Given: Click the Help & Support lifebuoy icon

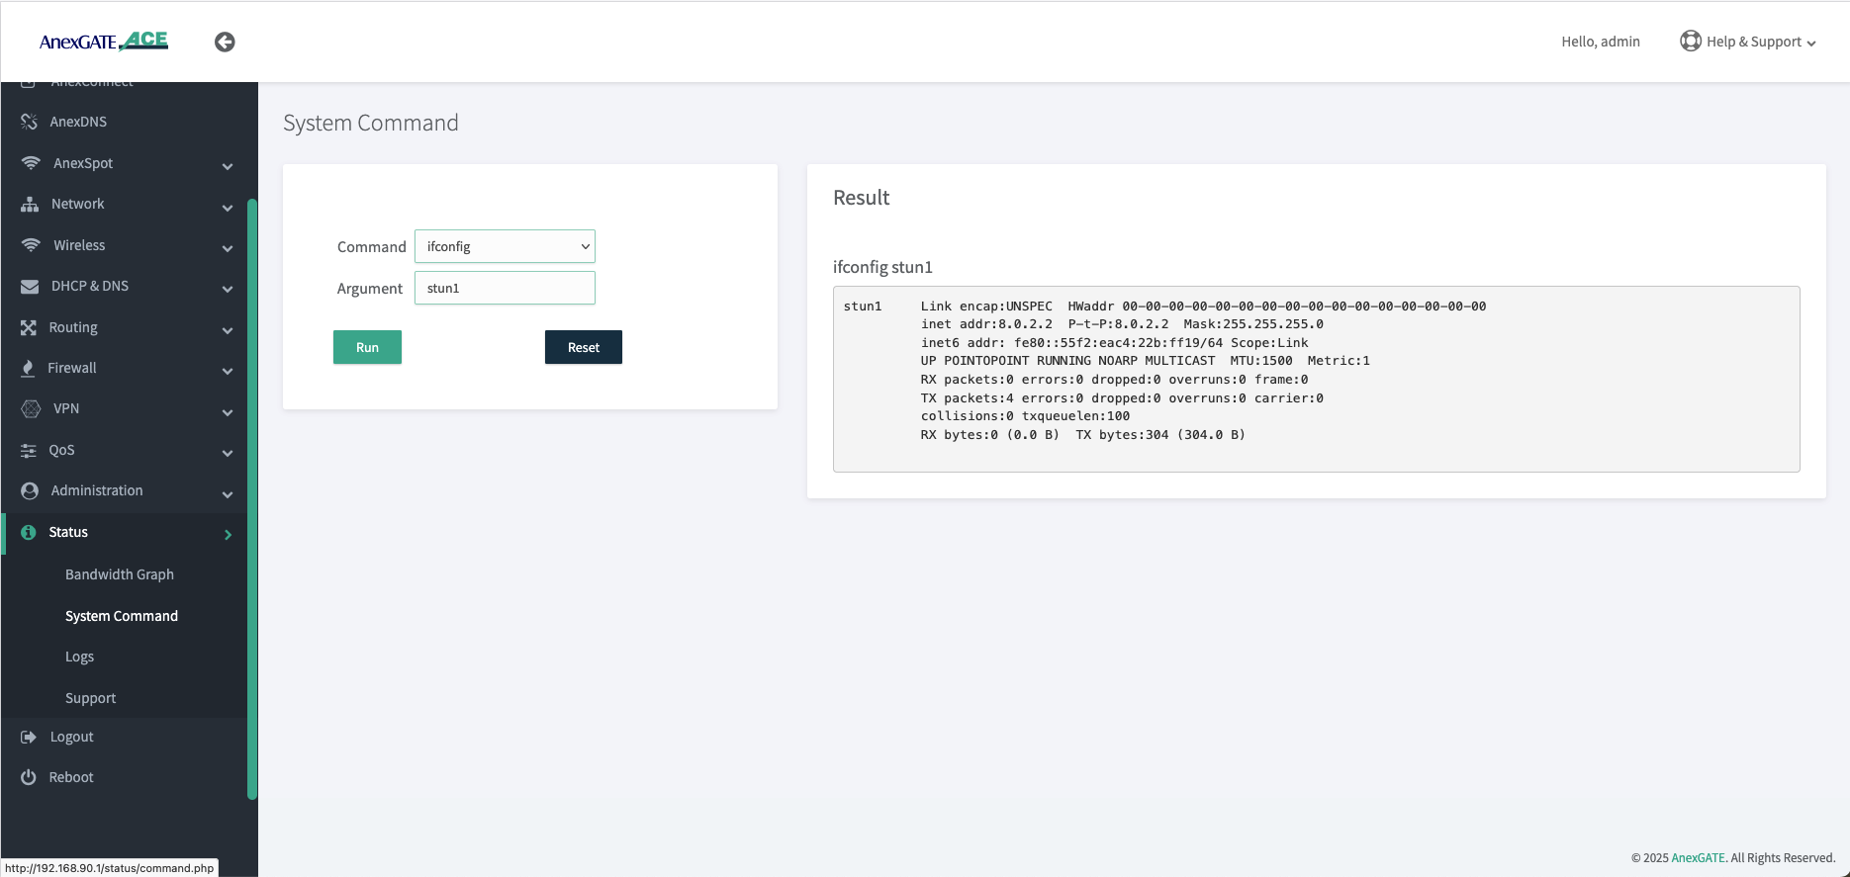Looking at the screenshot, I should click(x=1690, y=42).
